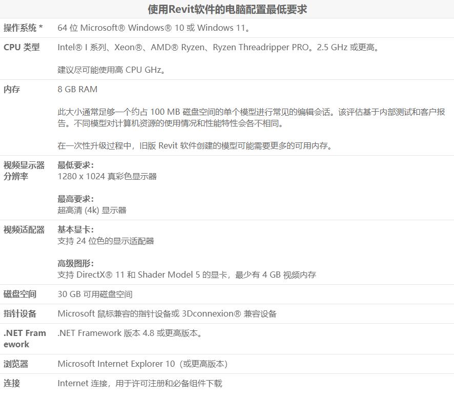Click the 最低要求: heading
This screenshot has width=454, height=399.
(x=75, y=165)
